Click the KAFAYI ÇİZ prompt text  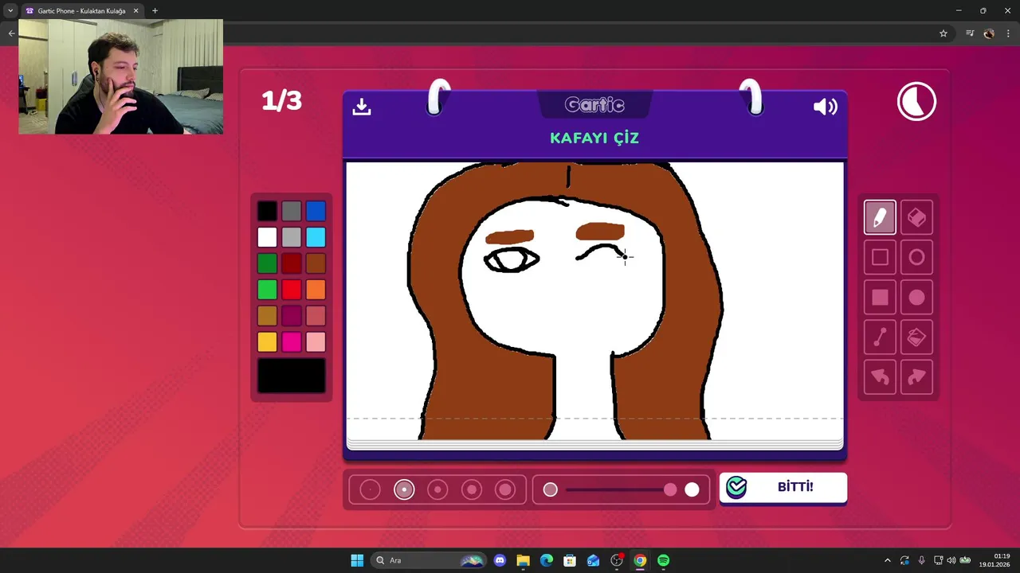tap(594, 138)
